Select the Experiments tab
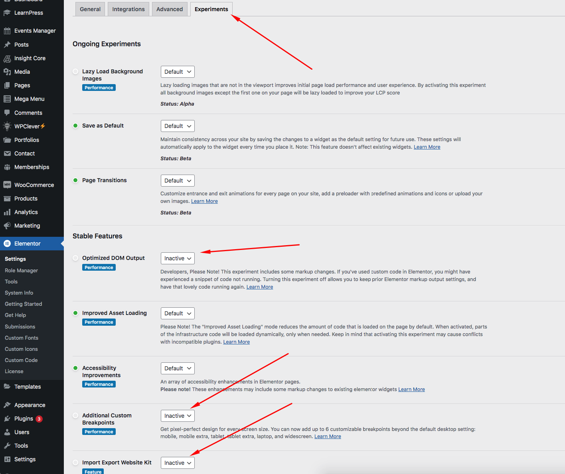Image resolution: width=565 pixels, height=474 pixels. (211, 9)
